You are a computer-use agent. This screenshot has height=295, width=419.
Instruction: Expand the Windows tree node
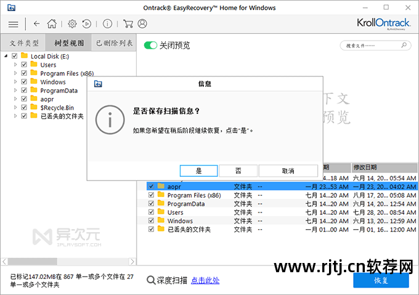click(x=15, y=82)
